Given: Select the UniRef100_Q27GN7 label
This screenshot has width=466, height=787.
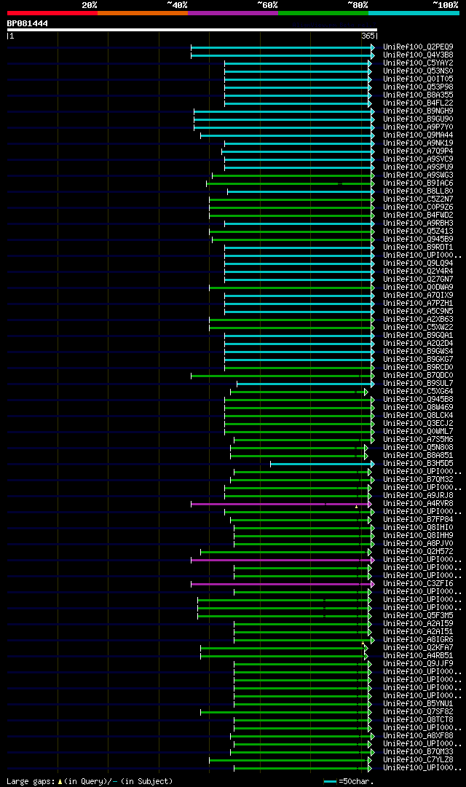Looking at the screenshot, I should (418, 280).
